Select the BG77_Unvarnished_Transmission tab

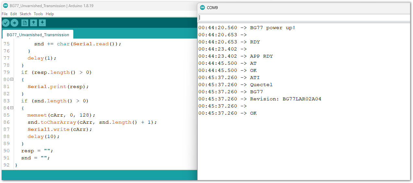[38, 35]
